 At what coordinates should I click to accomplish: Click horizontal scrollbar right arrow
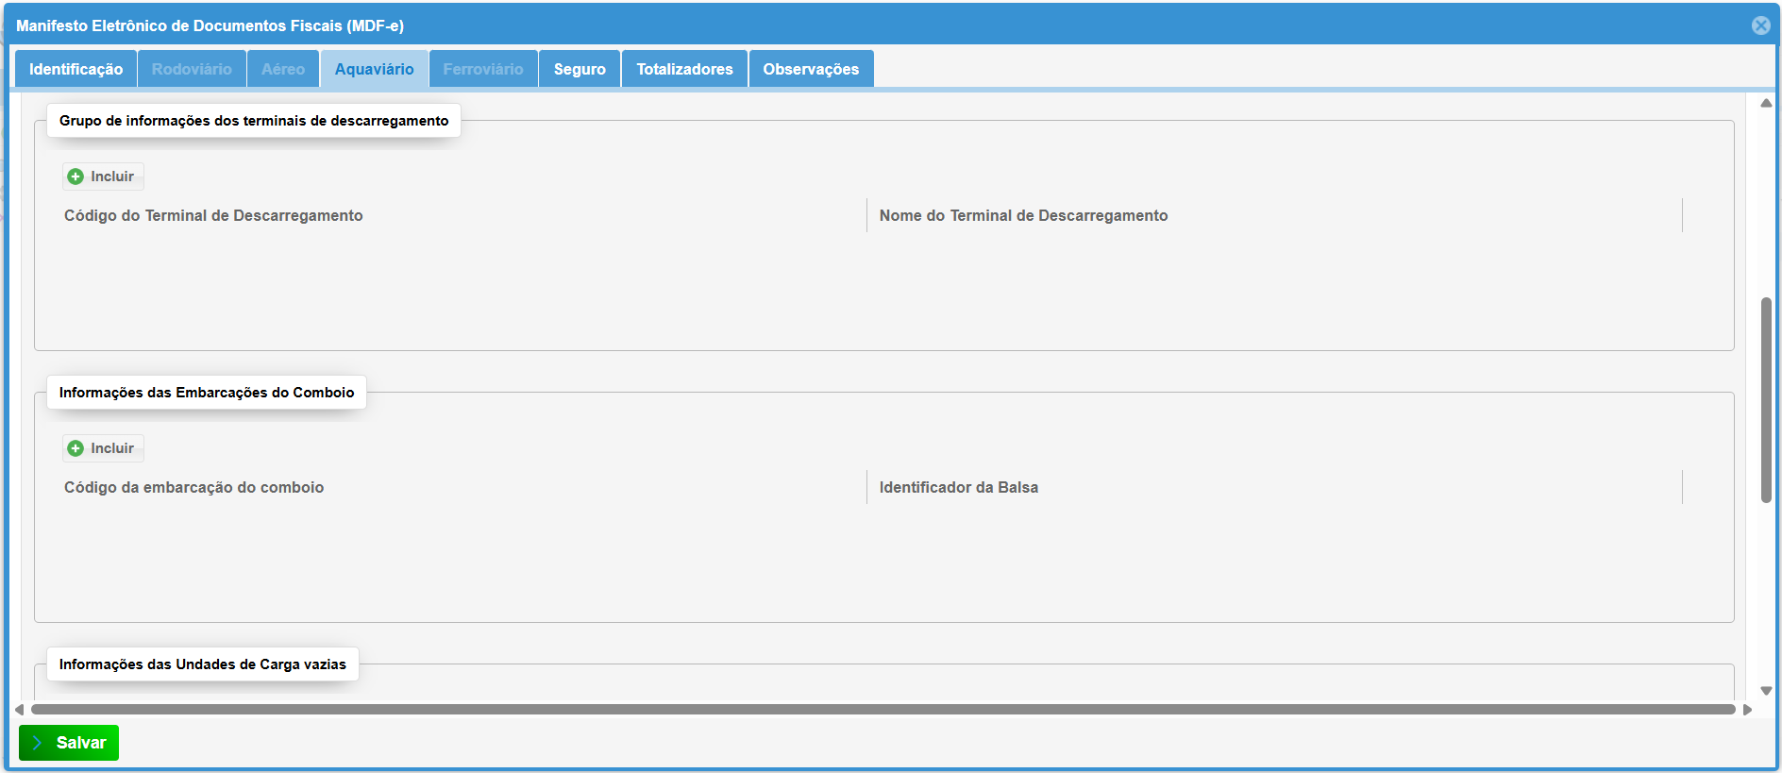(x=1747, y=709)
